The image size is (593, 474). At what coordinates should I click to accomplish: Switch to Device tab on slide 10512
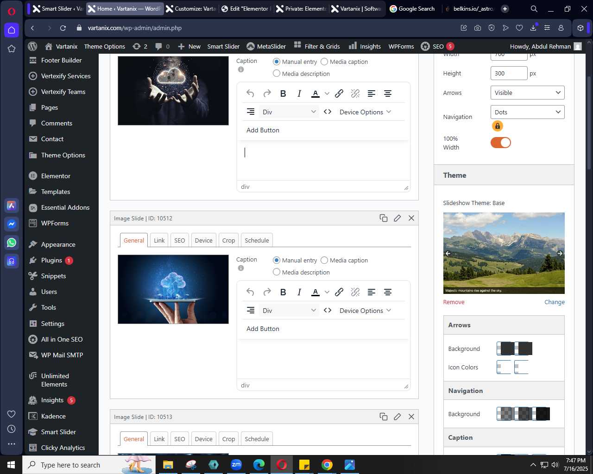tap(203, 240)
